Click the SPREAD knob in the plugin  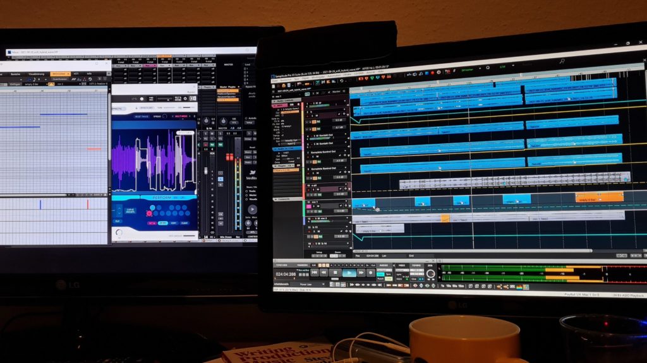(x=165, y=116)
